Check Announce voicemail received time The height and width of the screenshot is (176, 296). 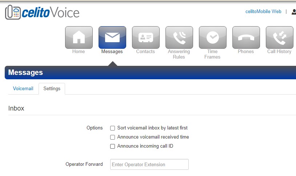click(x=112, y=137)
